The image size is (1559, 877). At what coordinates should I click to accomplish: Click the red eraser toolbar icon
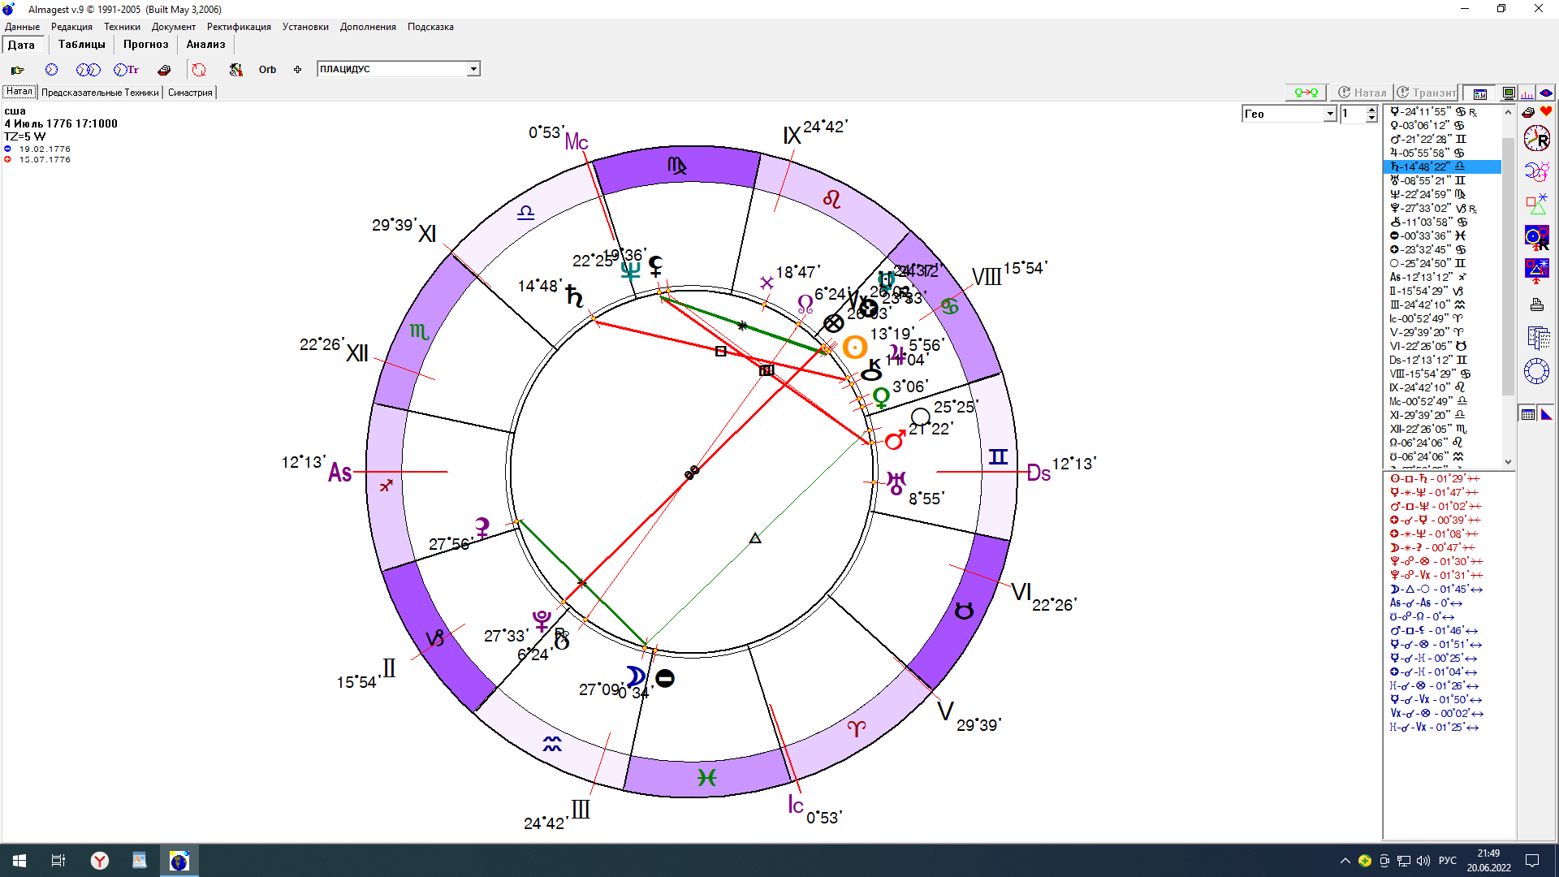pyautogui.click(x=164, y=70)
